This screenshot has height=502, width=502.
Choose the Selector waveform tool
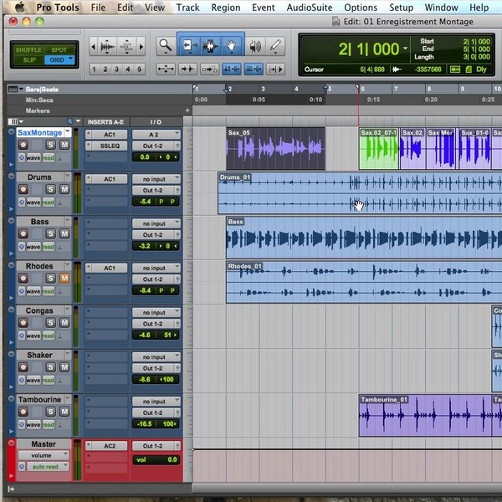[x=210, y=45]
